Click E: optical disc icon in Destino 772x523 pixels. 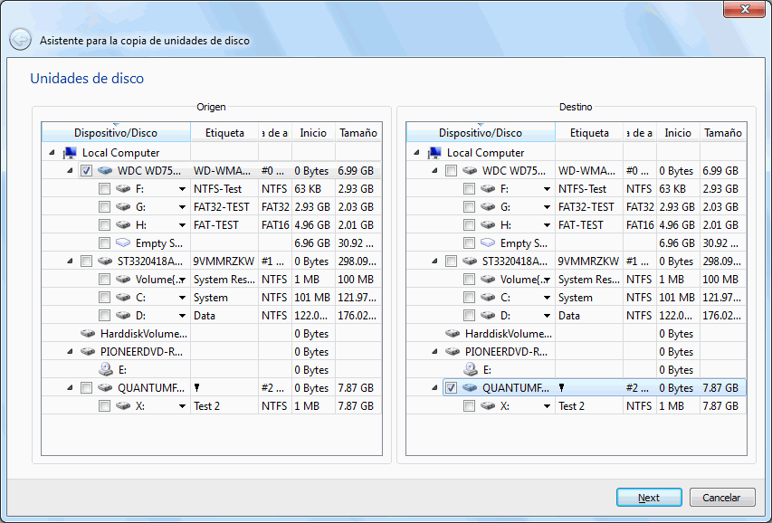(471, 369)
